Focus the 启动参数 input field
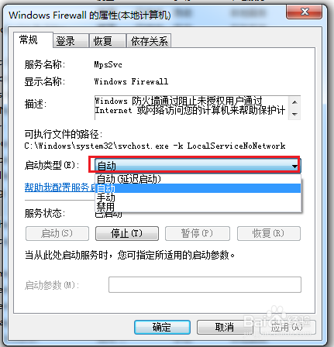This screenshot has width=334, height=347. tap(205, 284)
